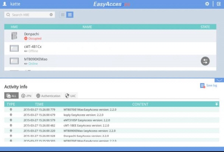Viewport: 224px width, 152px height.
Task: Sort by the STATE column header
Action: tap(205, 27)
